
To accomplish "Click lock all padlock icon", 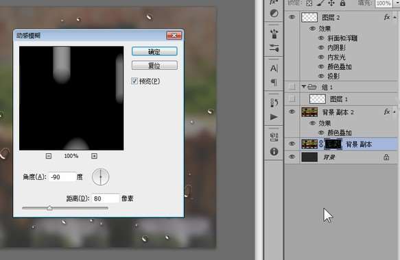I will pos(342,3).
